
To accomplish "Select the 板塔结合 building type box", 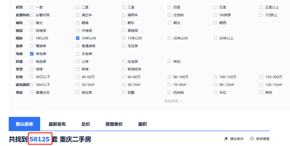I will tap(124, 69).
